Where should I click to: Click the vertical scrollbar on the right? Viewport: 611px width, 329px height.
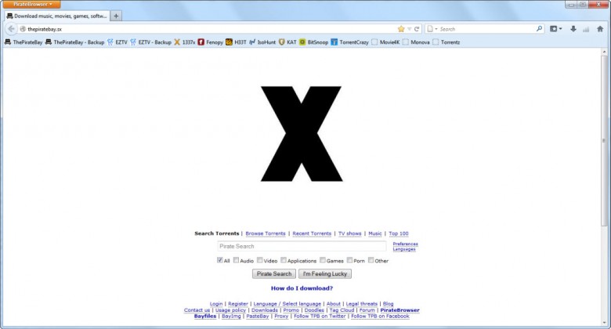(605, 140)
